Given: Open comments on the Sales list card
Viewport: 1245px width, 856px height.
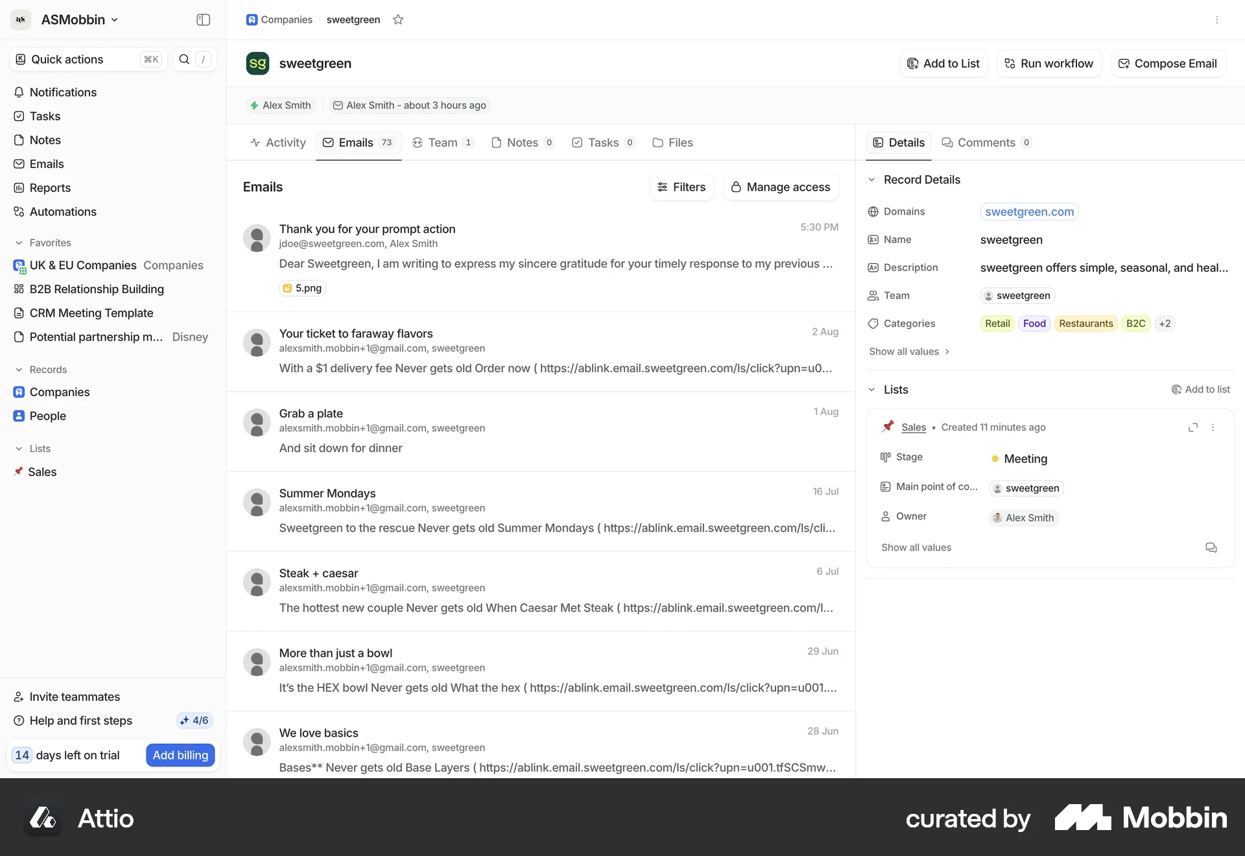Looking at the screenshot, I should click(x=1211, y=547).
